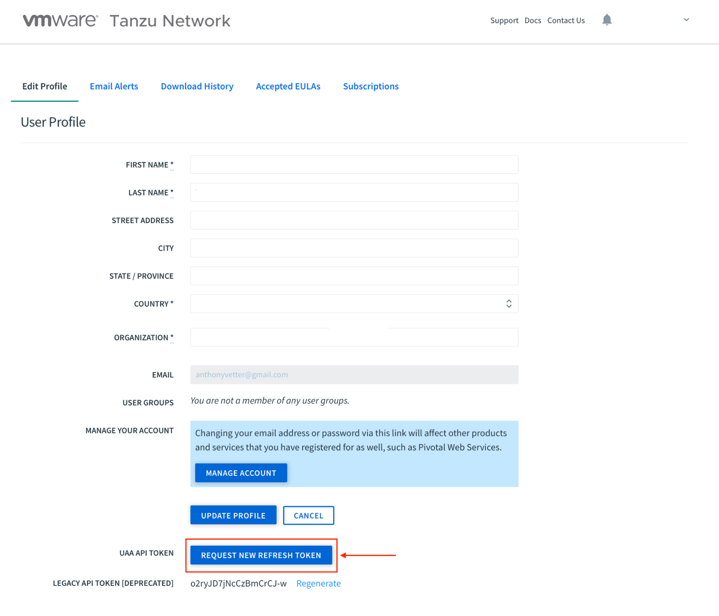
Task: Click the bottom dropdown stepper arrow
Action: click(509, 305)
